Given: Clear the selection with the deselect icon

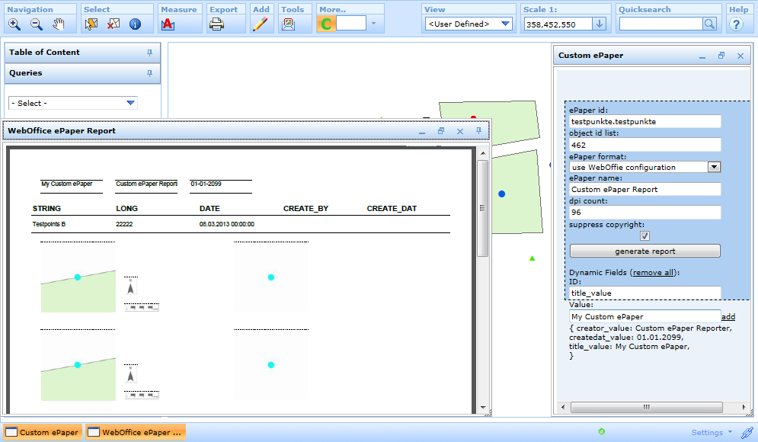Looking at the screenshot, I should pyautogui.click(x=113, y=24).
